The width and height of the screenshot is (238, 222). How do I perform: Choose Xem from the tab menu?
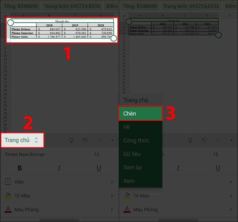click(140, 181)
